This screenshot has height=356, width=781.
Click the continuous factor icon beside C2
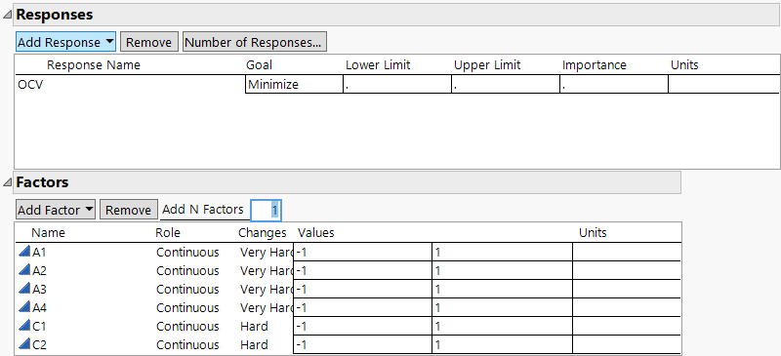(23, 344)
